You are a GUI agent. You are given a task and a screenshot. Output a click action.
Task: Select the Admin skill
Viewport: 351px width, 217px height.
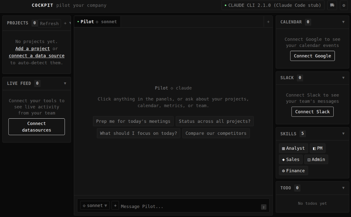316,159
